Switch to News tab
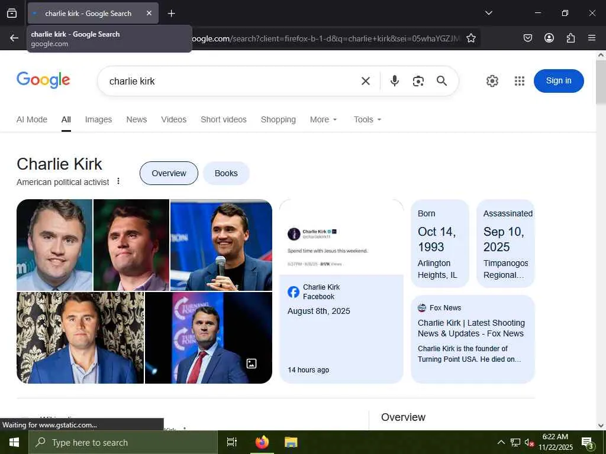 [x=137, y=119]
